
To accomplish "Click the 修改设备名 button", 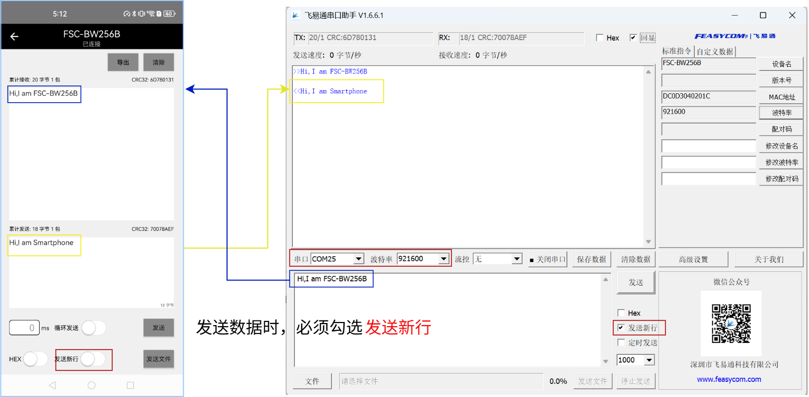I will tap(781, 146).
